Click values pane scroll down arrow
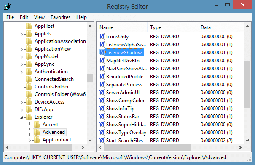255x165 pixels. pyautogui.click(x=247, y=140)
